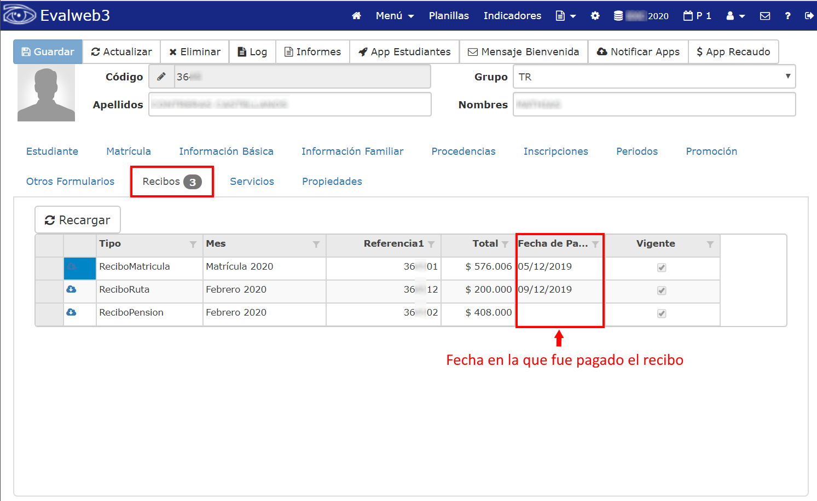Click the Eliminar button
This screenshot has width=817, height=501.
click(195, 52)
